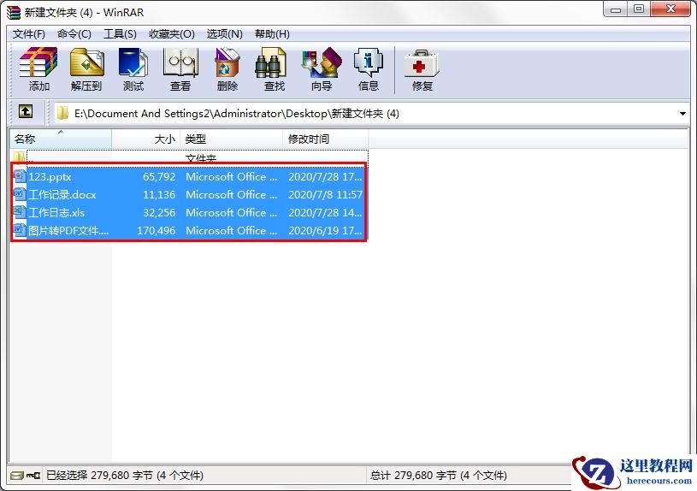Image resolution: width=697 pixels, height=491 pixels.
Task: Sort by the 类型 column header
Action: coord(231,139)
